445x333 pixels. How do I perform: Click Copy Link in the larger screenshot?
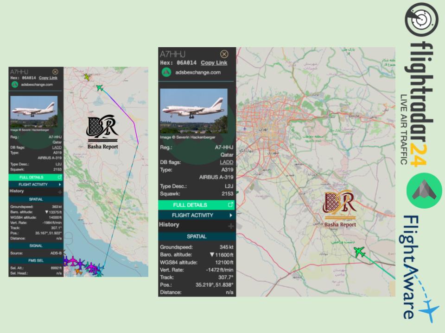(x=214, y=63)
